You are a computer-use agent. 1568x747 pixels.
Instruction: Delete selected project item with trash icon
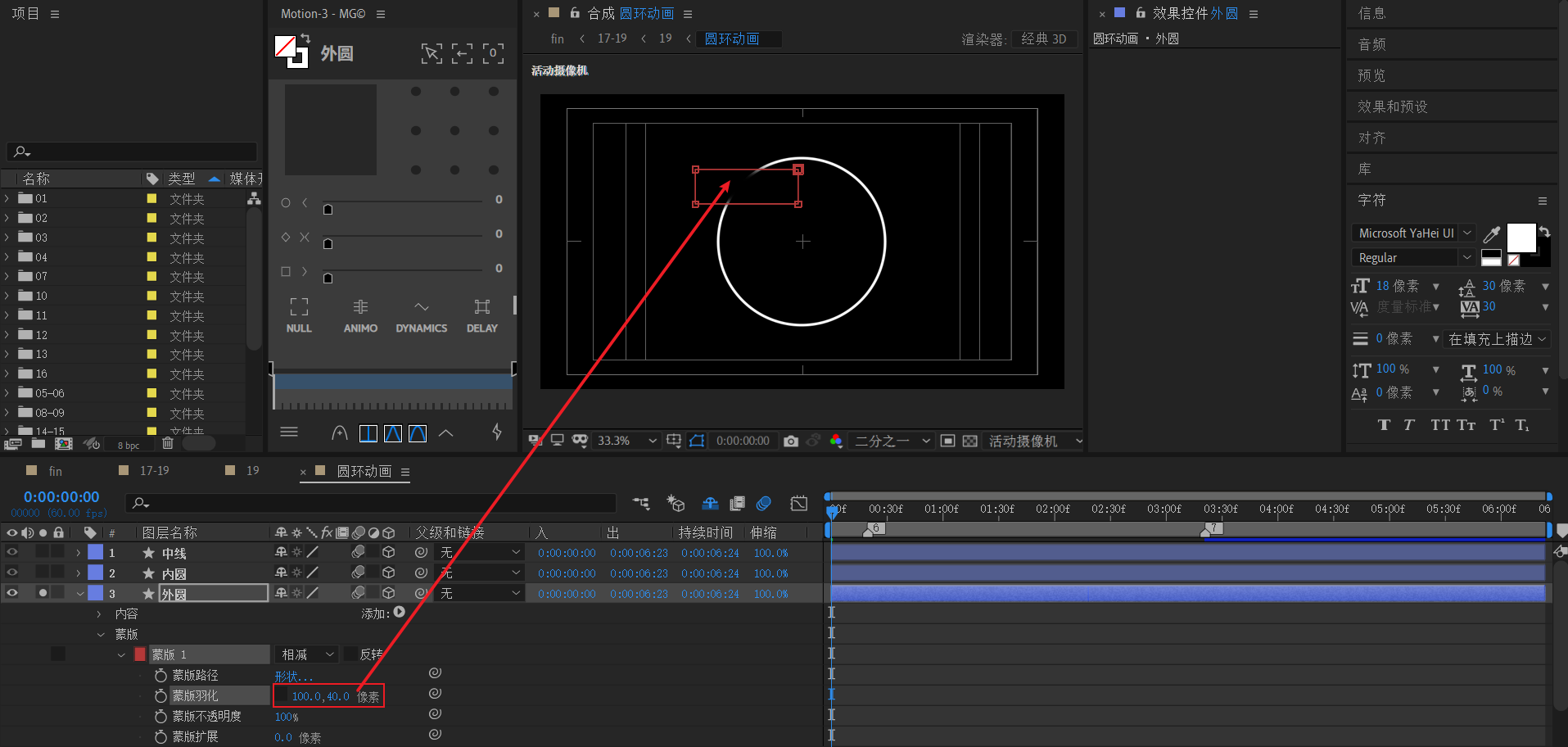pos(168,443)
